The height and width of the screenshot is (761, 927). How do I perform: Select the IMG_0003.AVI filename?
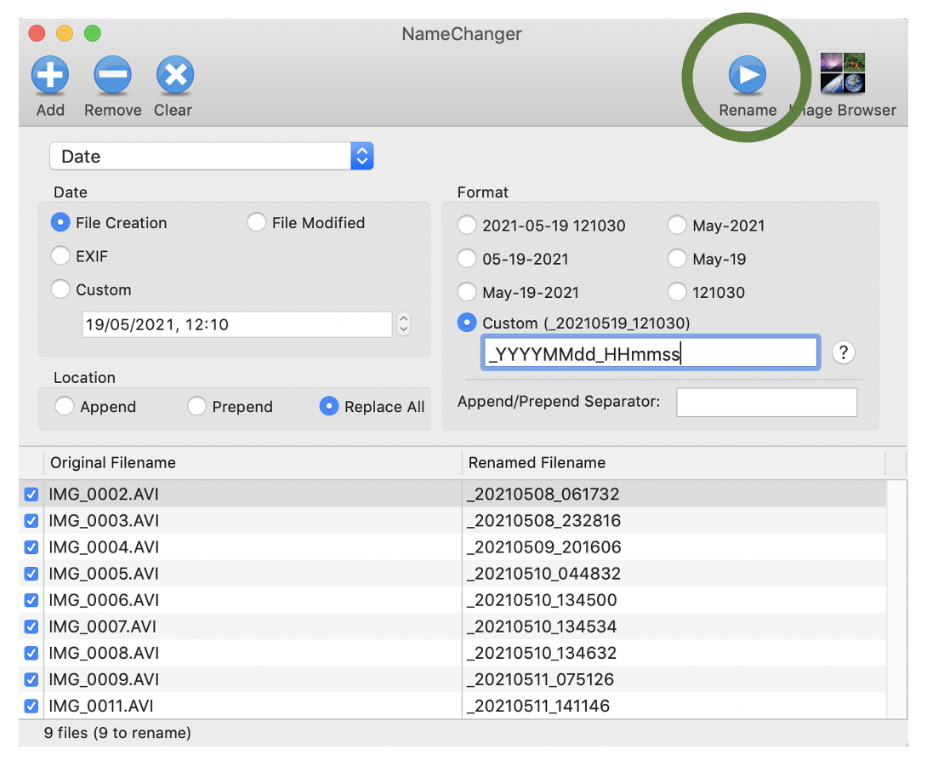coord(104,521)
